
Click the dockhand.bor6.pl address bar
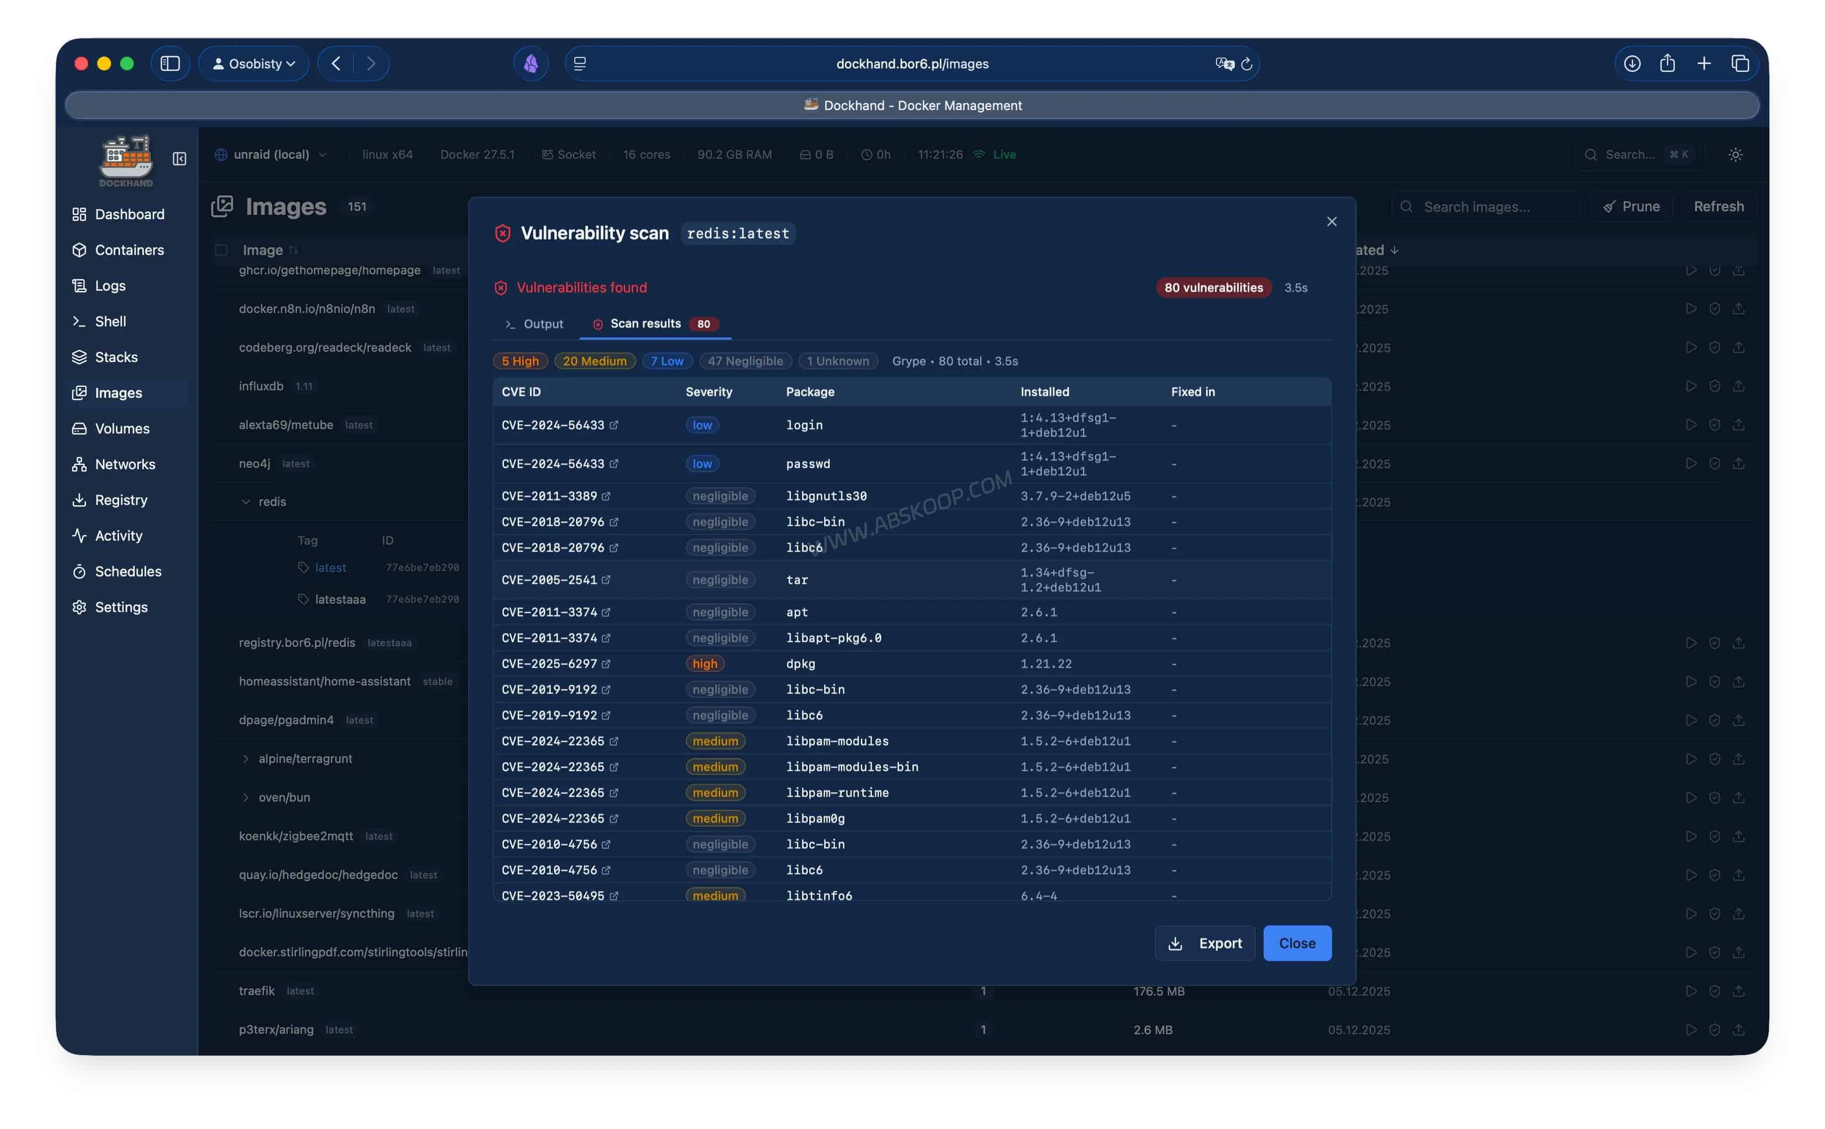pyautogui.click(x=912, y=63)
